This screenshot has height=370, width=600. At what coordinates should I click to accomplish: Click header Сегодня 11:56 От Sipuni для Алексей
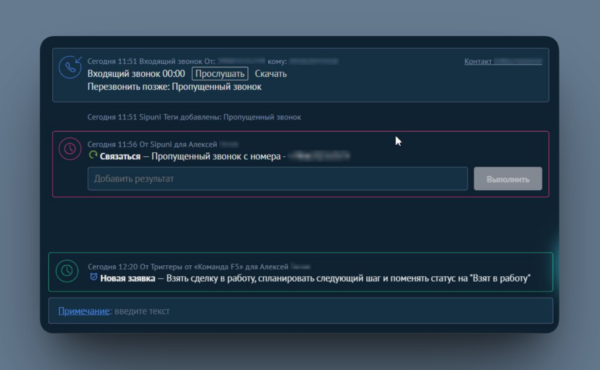(x=152, y=144)
